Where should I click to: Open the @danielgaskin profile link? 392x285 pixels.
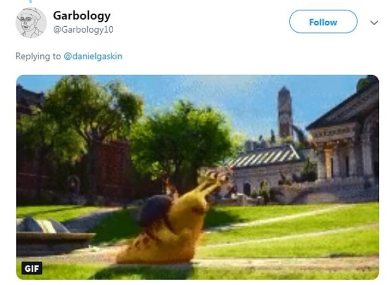point(93,56)
